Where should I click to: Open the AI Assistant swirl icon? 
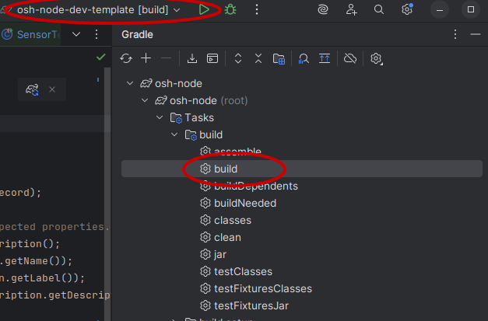click(323, 9)
